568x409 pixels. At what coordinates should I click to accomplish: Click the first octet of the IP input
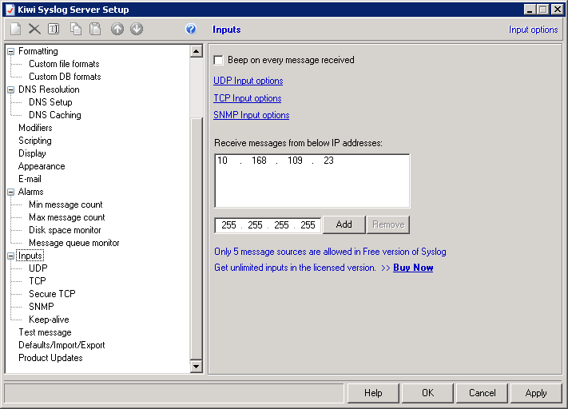228,225
